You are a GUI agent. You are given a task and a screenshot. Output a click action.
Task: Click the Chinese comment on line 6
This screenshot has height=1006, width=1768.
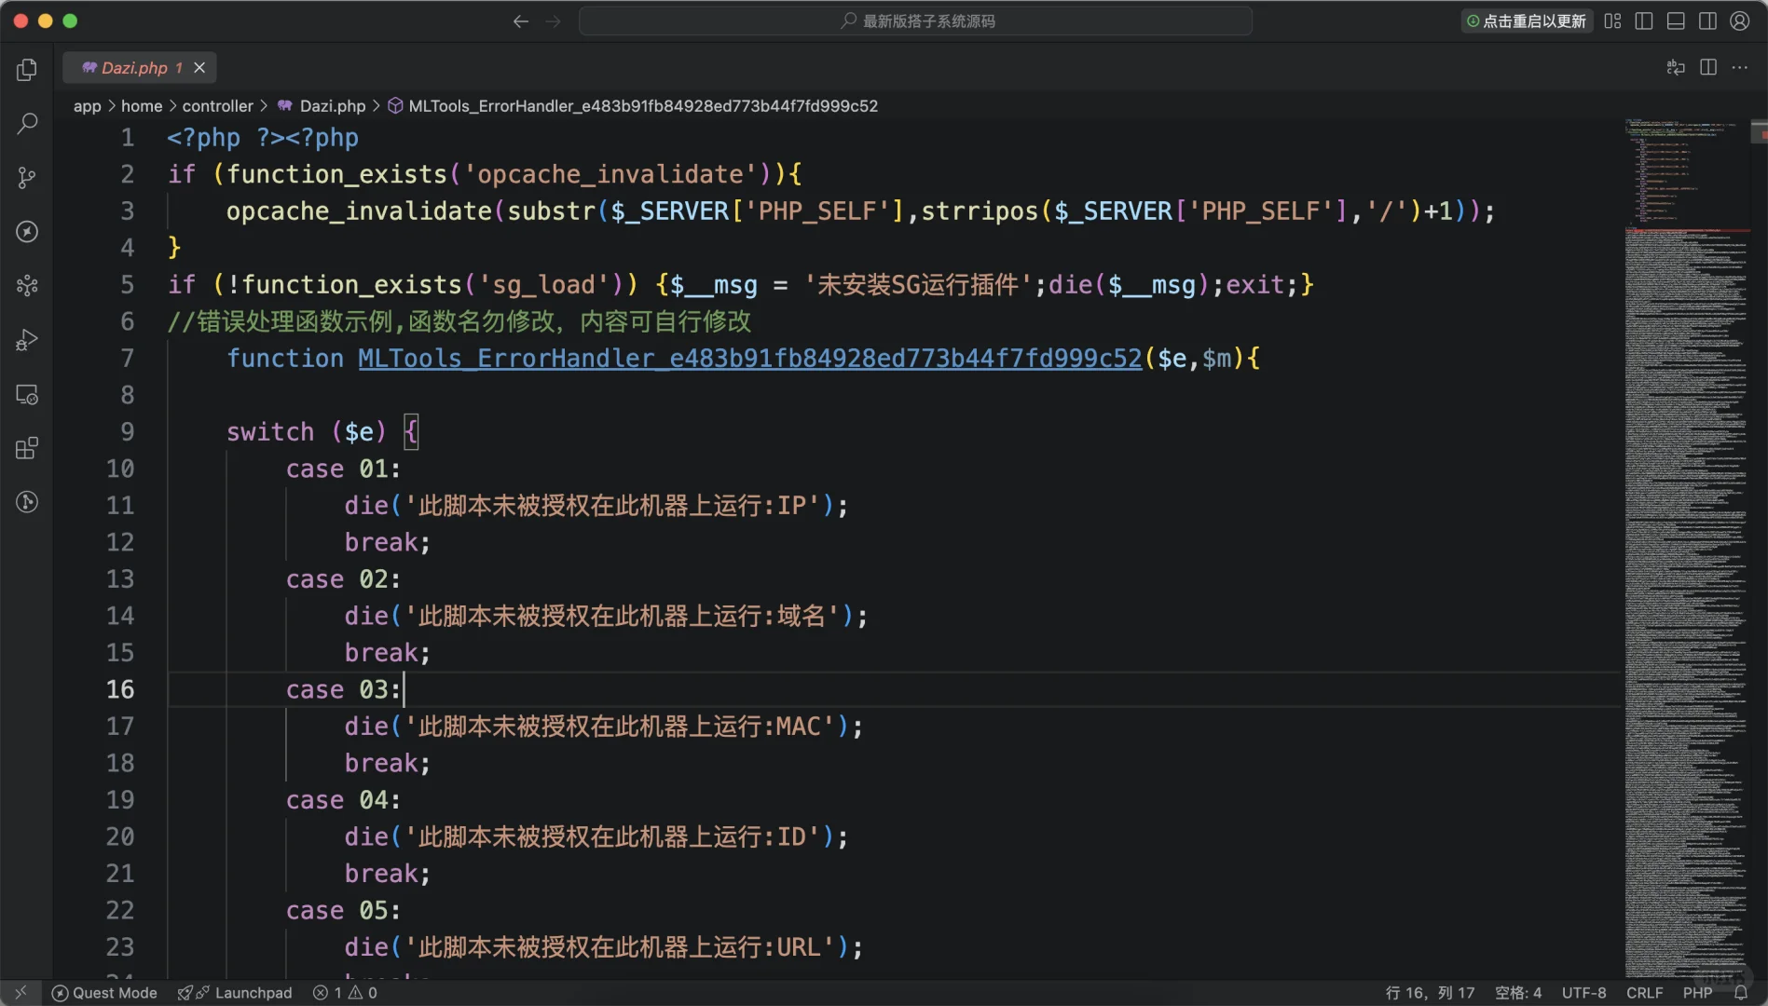click(459, 322)
